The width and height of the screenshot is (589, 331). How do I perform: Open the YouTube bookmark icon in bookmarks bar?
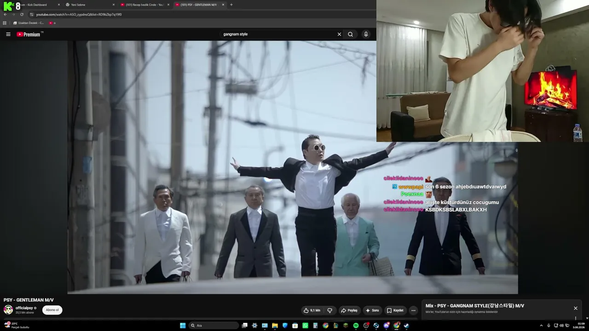coord(52,23)
